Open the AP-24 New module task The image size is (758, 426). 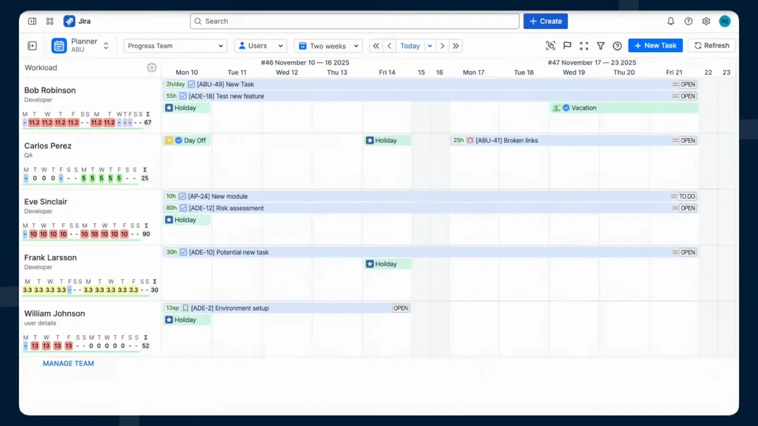pyautogui.click(x=431, y=196)
